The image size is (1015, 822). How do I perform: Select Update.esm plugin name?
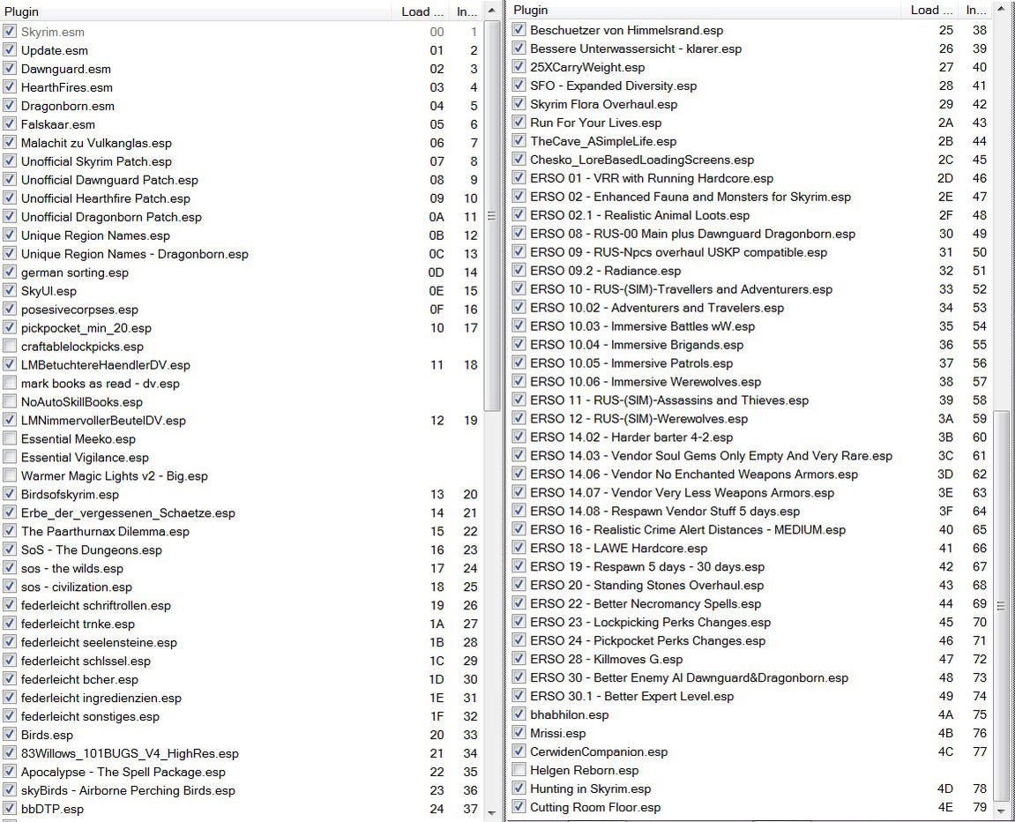(x=55, y=50)
